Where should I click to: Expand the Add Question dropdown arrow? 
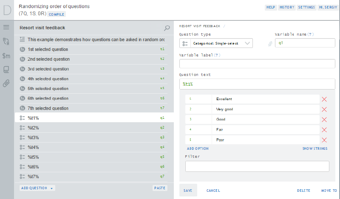pos(51,188)
